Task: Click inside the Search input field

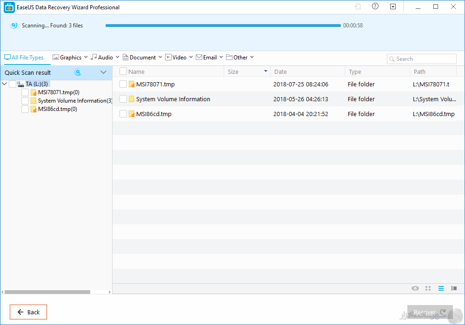Action: pyautogui.click(x=421, y=59)
